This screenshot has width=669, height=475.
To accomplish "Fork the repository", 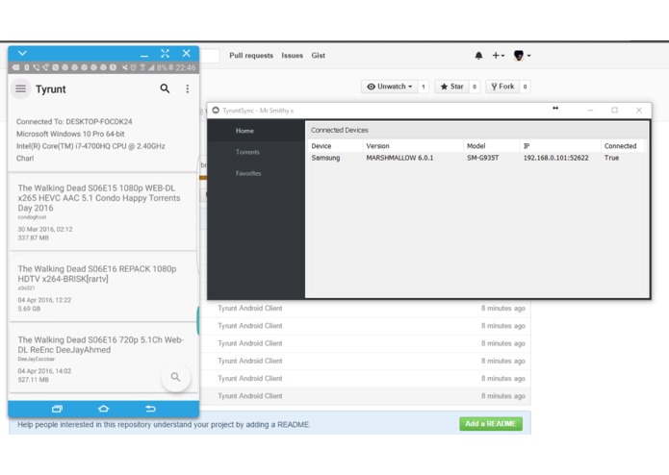I will tap(502, 87).
